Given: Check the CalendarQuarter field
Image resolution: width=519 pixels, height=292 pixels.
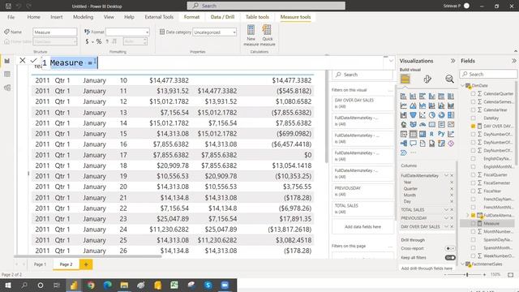Looking at the screenshot, I should (473, 94).
